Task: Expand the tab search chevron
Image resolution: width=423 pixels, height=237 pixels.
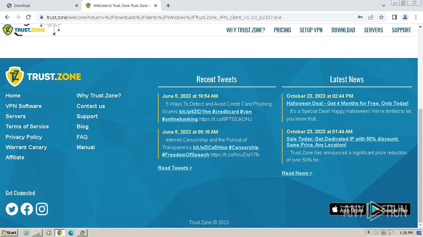Action: [x=384, y=6]
